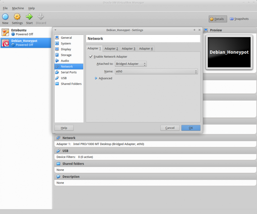Click the Debian_Honeypot power status icon
Screen dimensions: 257x214
pyautogui.click(x=13, y=45)
